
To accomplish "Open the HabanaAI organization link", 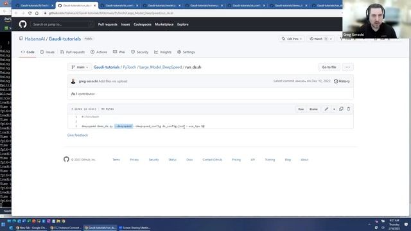I will [35, 38].
